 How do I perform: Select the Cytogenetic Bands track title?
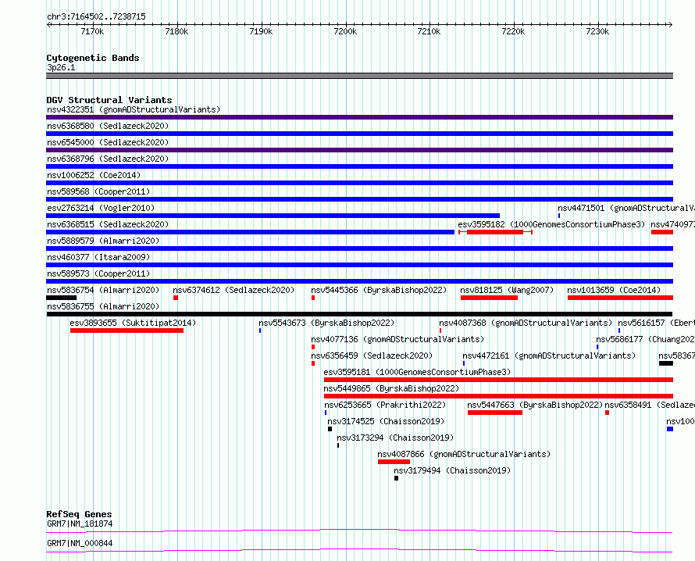(93, 58)
